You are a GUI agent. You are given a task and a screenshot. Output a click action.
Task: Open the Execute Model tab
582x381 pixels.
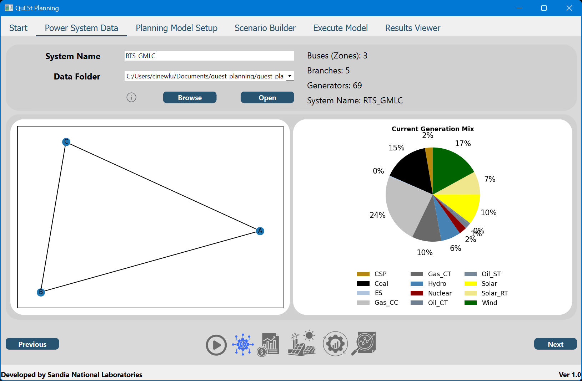tap(340, 28)
